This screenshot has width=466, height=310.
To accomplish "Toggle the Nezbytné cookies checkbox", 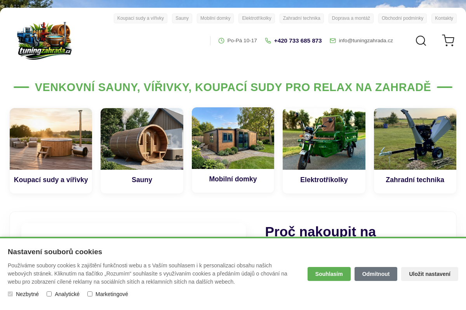I will 10,294.
